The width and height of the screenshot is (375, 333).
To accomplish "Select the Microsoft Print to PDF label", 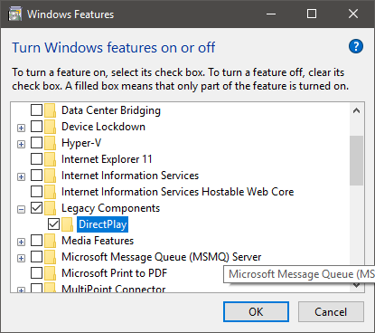I will click(114, 273).
